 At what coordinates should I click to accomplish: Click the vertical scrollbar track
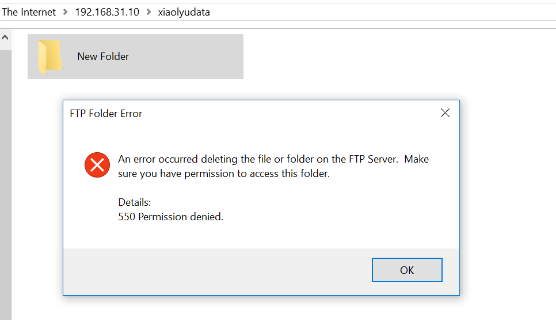tap(6, 185)
